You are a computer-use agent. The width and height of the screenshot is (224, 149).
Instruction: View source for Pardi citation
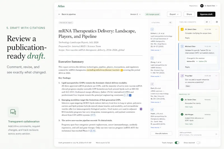coord(156,102)
